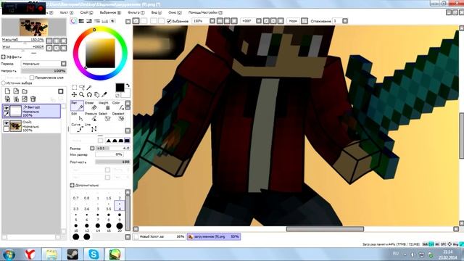
Task: Pick brush size 0.7 preset
Action: [75, 196]
